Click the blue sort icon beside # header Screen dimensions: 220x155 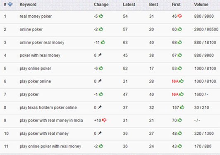click(10, 5)
